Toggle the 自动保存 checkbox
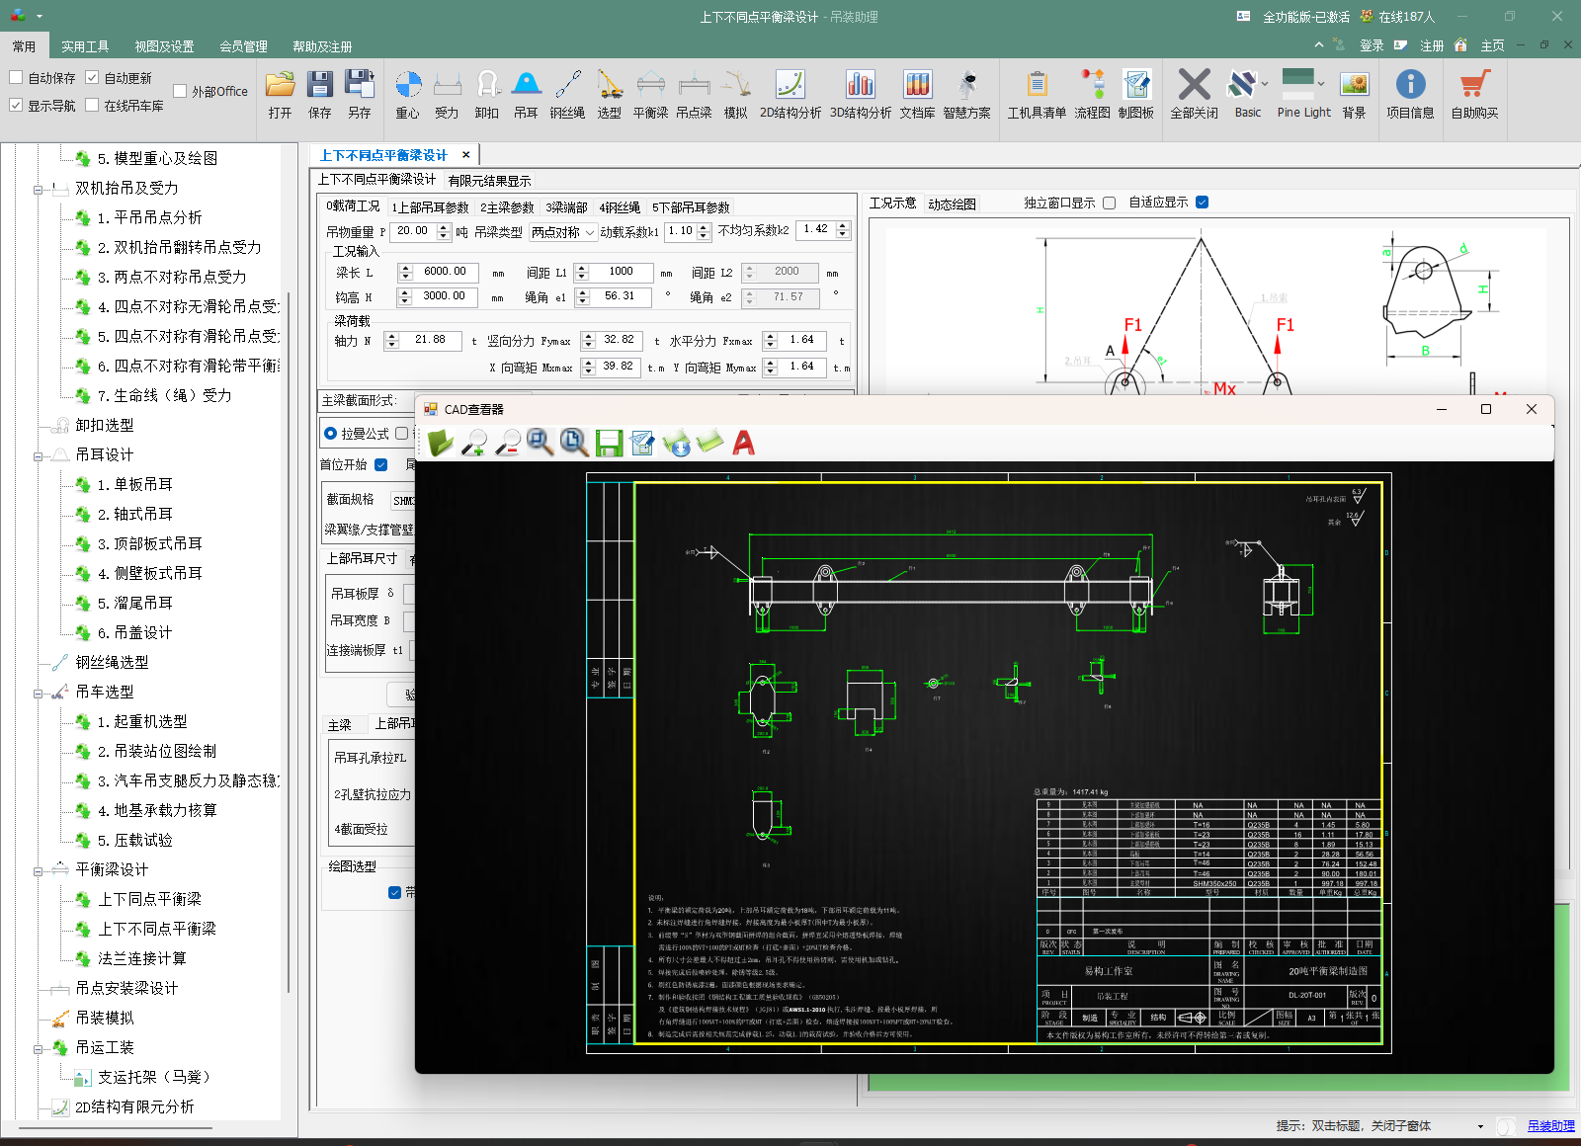The height and width of the screenshot is (1146, 1581). 17,77
